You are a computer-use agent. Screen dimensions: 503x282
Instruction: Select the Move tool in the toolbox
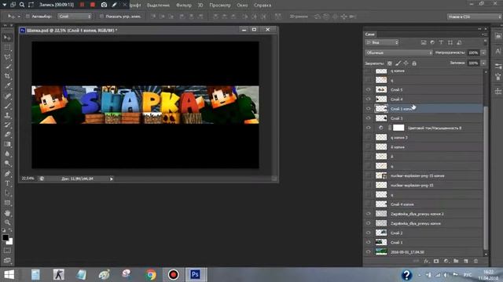7,38
